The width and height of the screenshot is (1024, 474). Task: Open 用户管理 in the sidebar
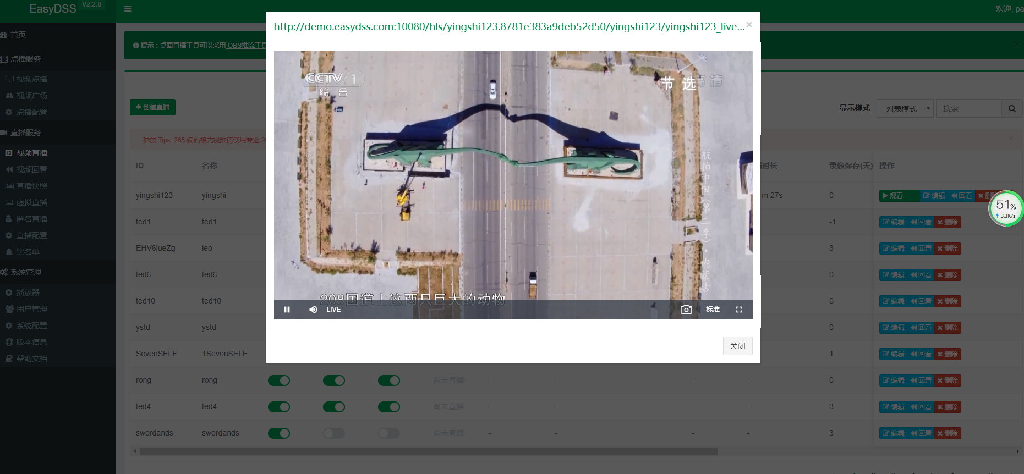coord(31,309)
